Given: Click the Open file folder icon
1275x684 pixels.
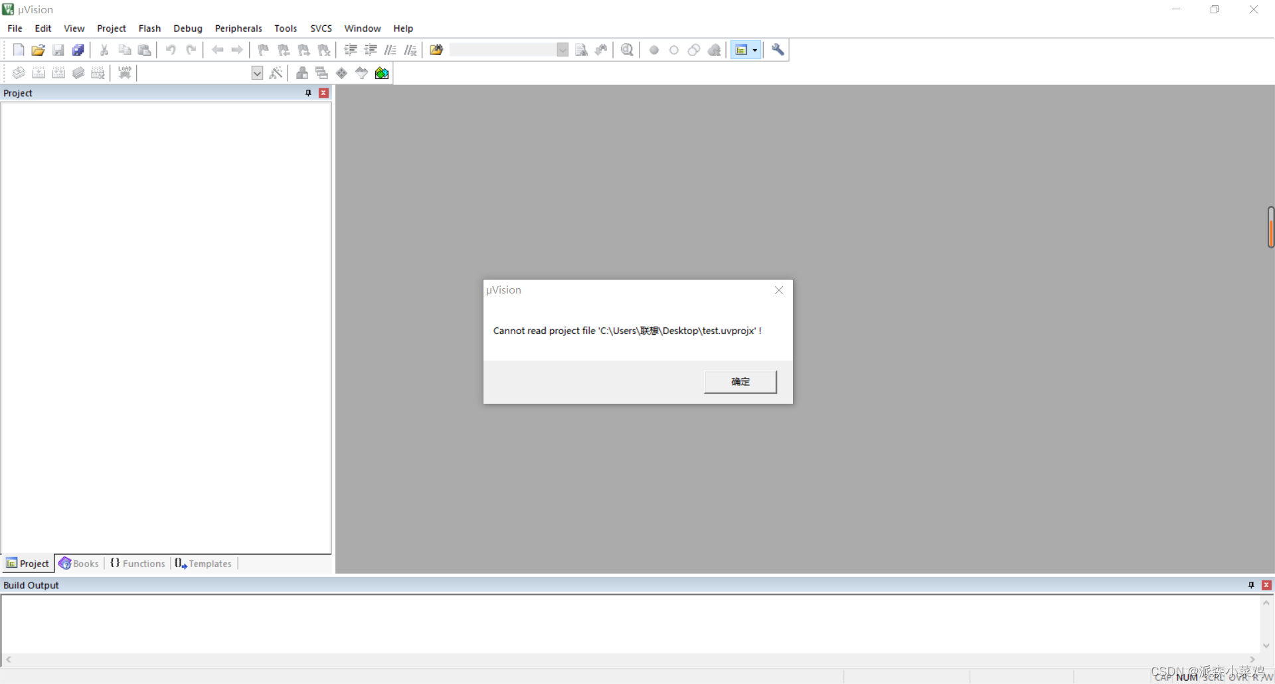Looking at the screenshot, I should point(39,50).
